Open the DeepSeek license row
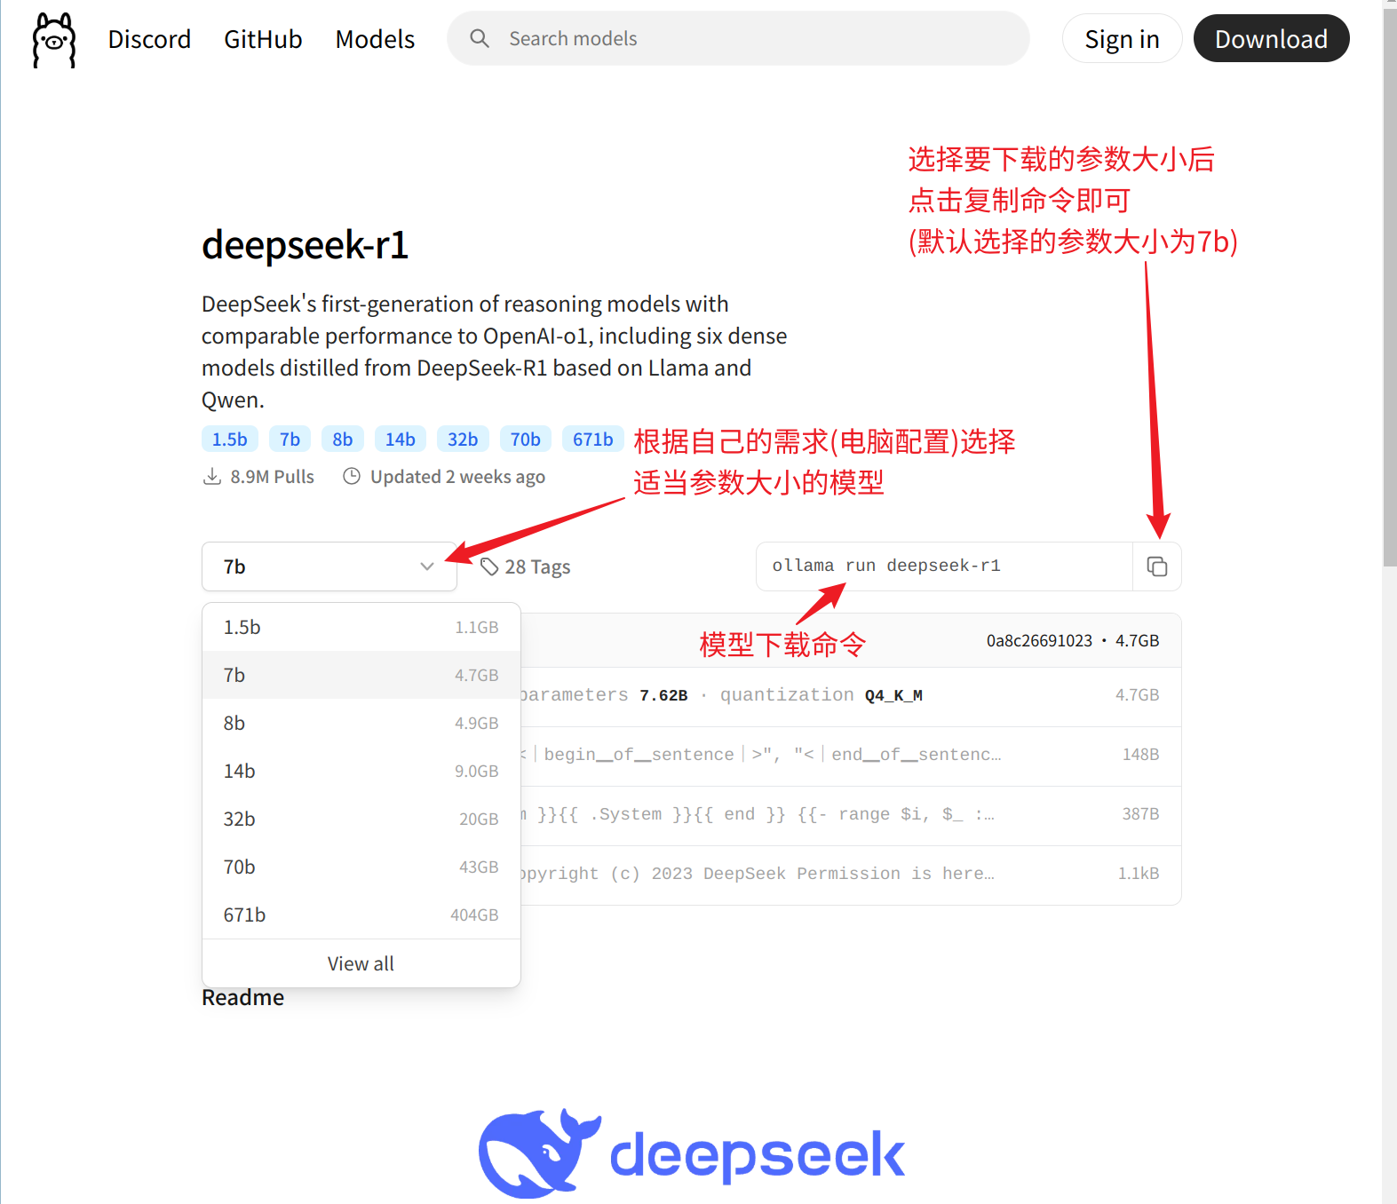The width and height of the screenshot is (1397, 1204). click(x=851, y=875)
